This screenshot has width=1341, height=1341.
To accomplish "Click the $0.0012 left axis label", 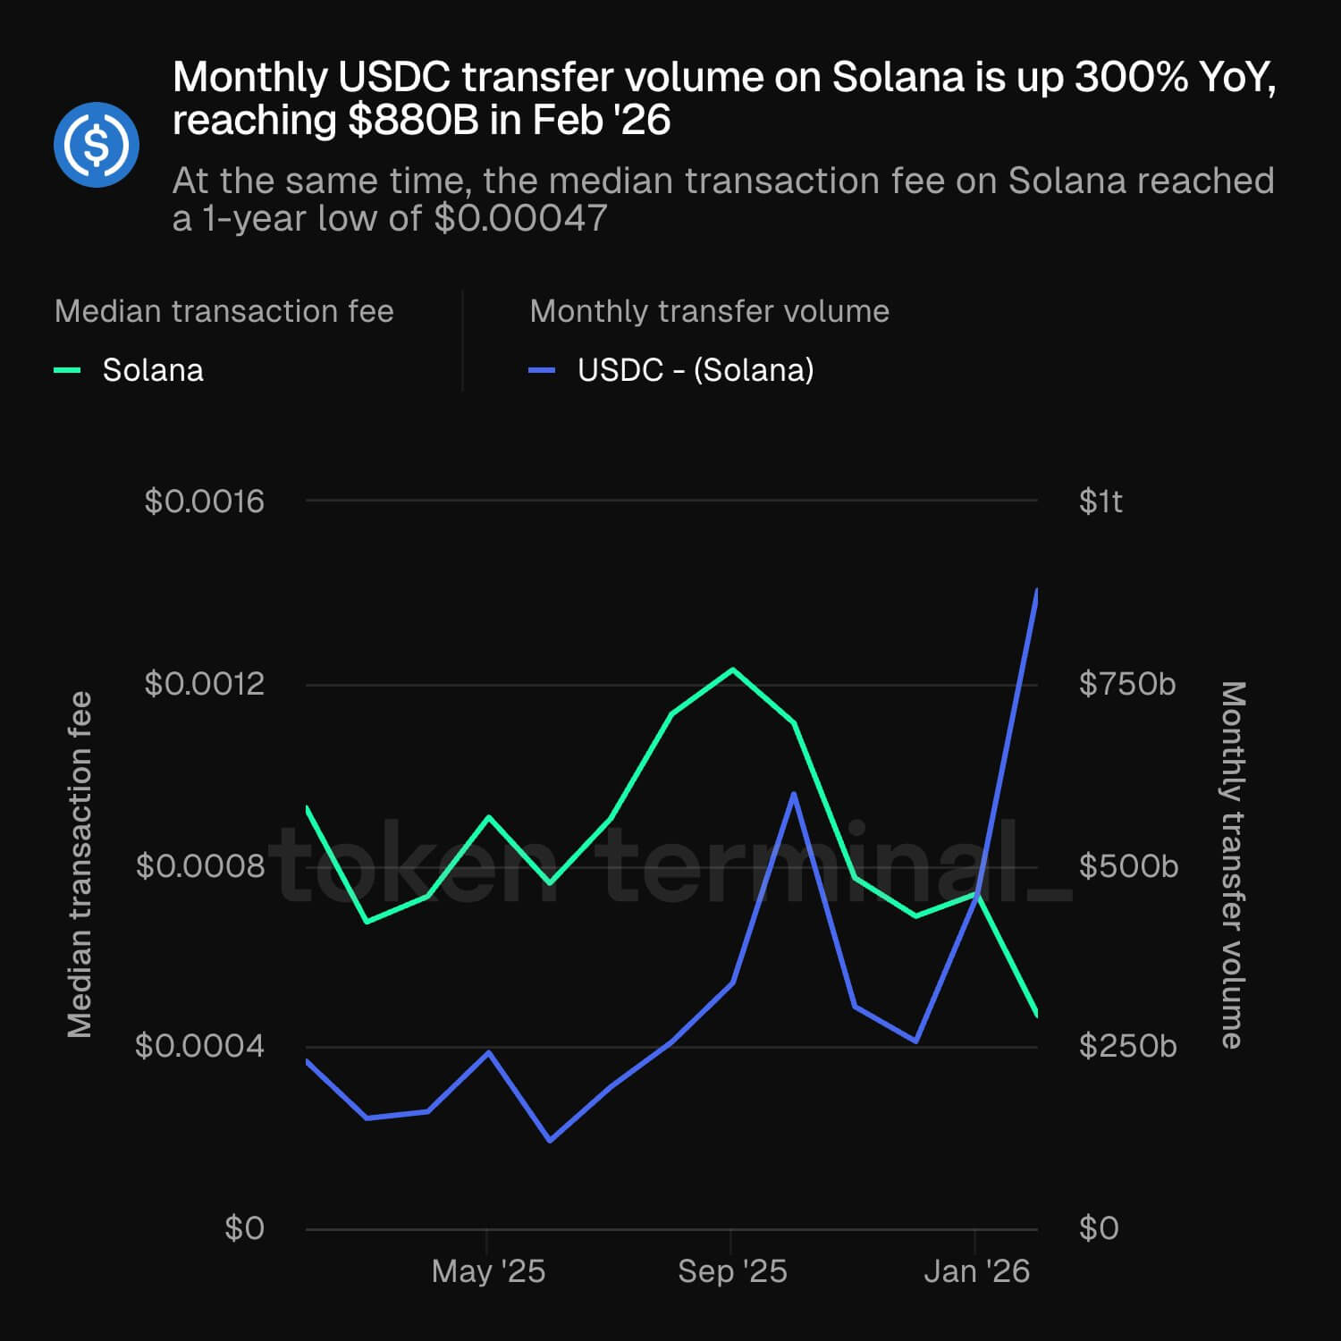I will pyautogui.click(x=205, y=684).
